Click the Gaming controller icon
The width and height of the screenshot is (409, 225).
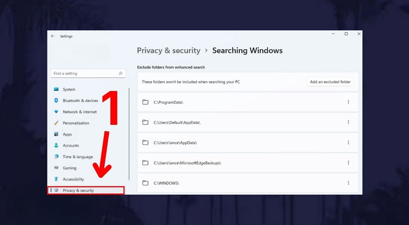(56, 168)
